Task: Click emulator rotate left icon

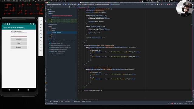Action: pos(41,31)
